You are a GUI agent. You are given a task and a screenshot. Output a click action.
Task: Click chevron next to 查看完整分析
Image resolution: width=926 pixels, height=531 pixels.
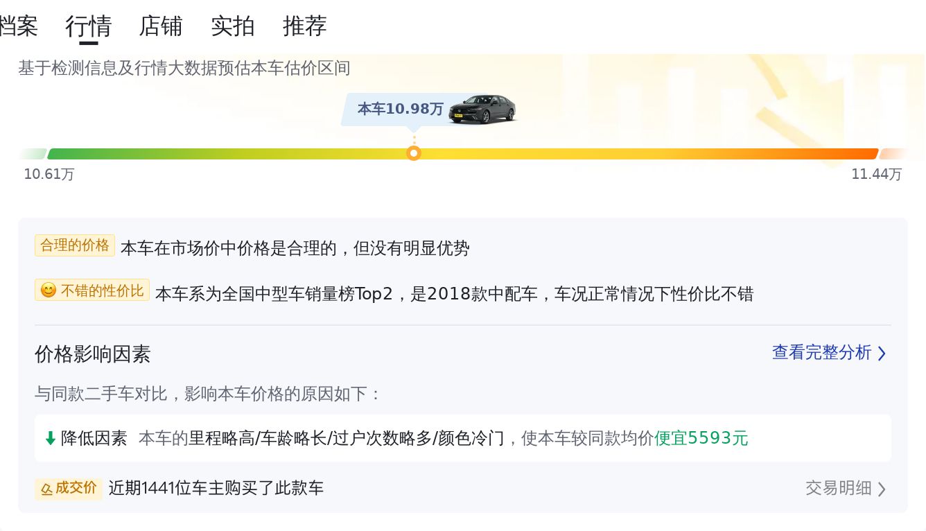[x=882, y=354]
